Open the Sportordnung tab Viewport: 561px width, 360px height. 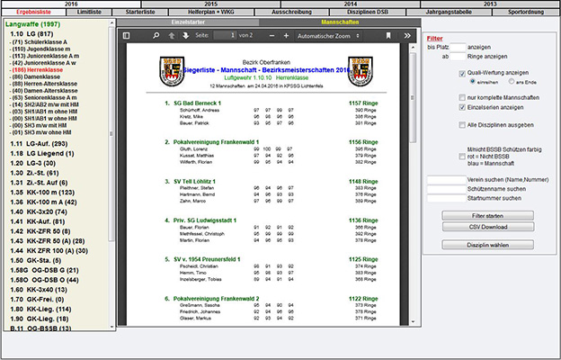[x=526, y=12]
